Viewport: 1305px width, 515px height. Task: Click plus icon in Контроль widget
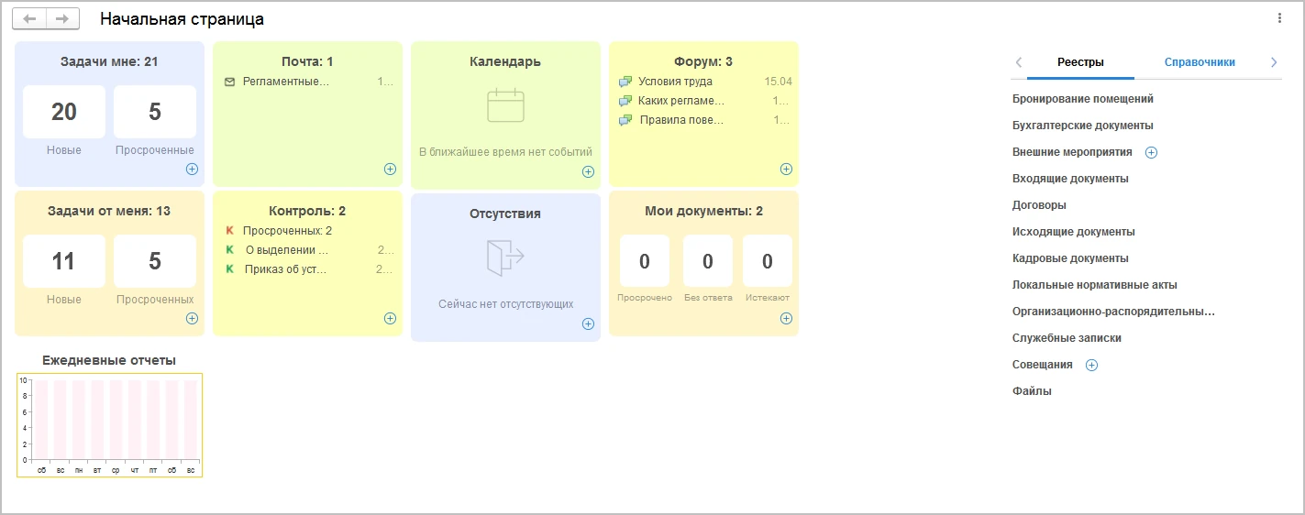(390, 318)
